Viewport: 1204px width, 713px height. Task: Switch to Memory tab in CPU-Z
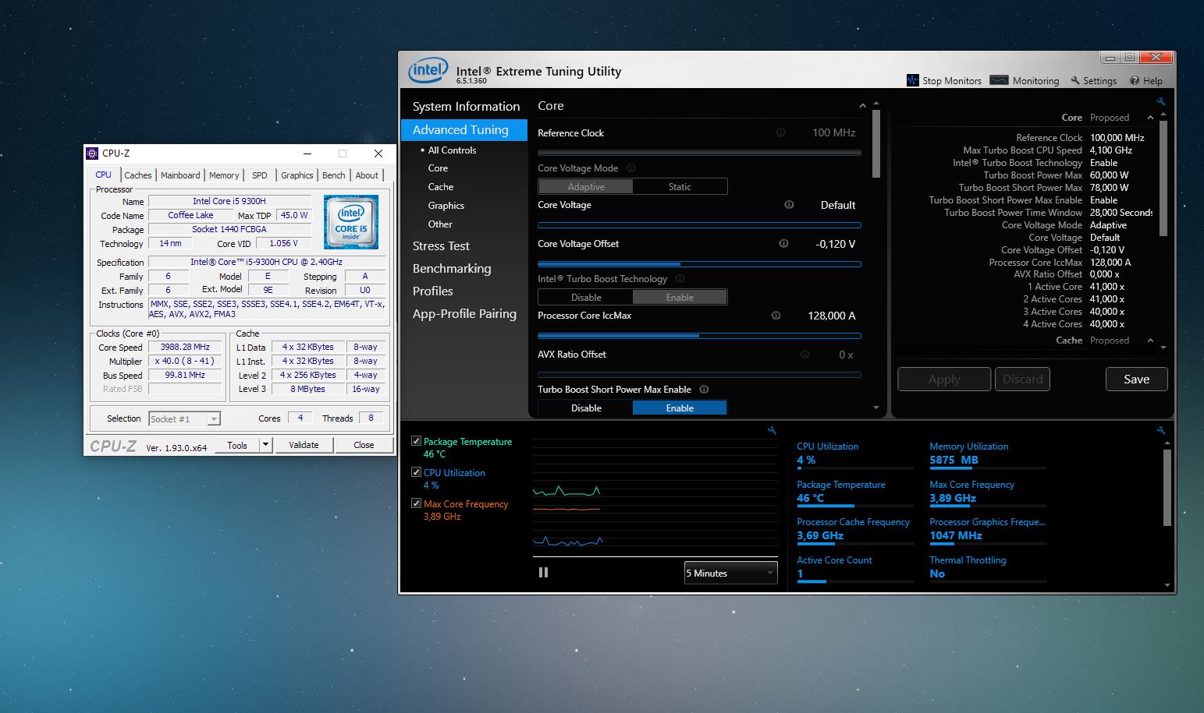(224, 175)
